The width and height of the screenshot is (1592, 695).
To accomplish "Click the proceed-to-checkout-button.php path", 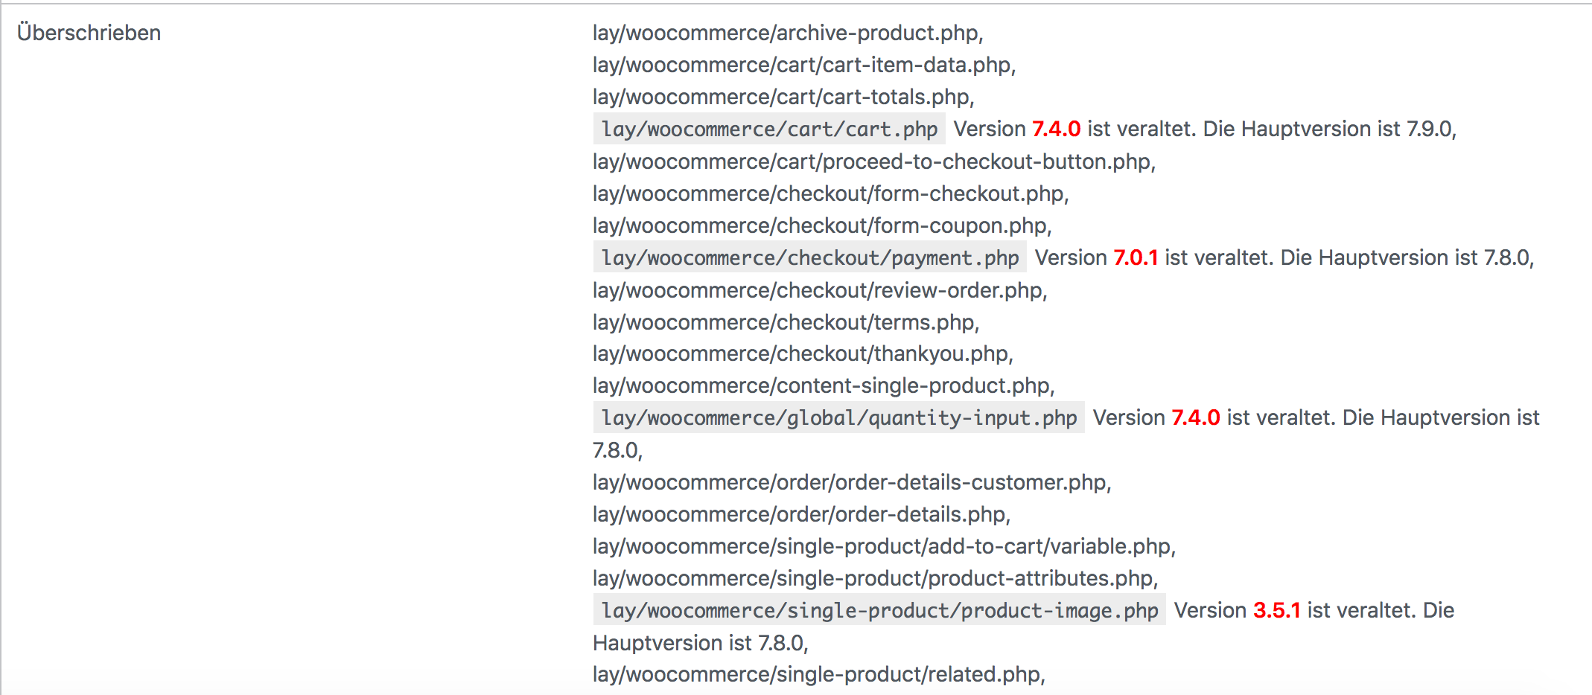I will pos(873,161).
